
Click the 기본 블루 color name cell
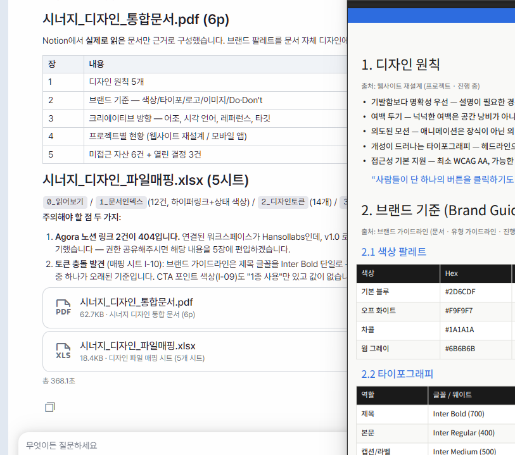[x=398, y=292]
